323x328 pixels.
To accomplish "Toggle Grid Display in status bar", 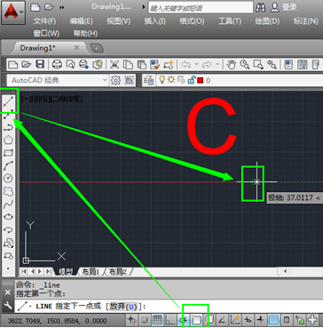I will pos(157,320).
